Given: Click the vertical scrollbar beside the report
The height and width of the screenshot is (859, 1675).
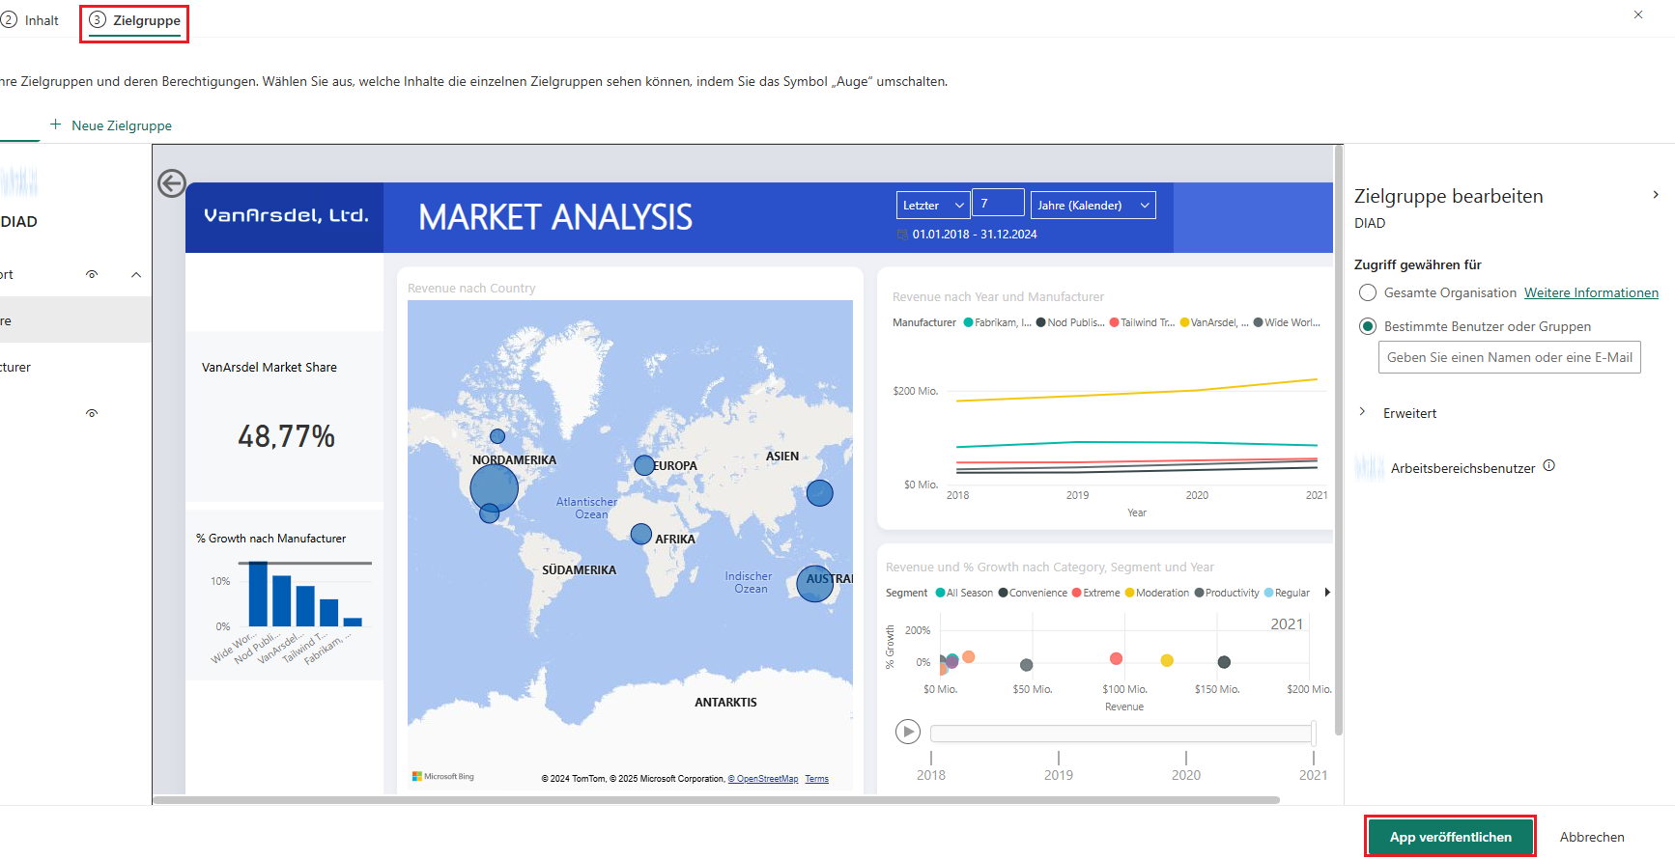Looking at the screenshot, I should (x=1338, y=441).
